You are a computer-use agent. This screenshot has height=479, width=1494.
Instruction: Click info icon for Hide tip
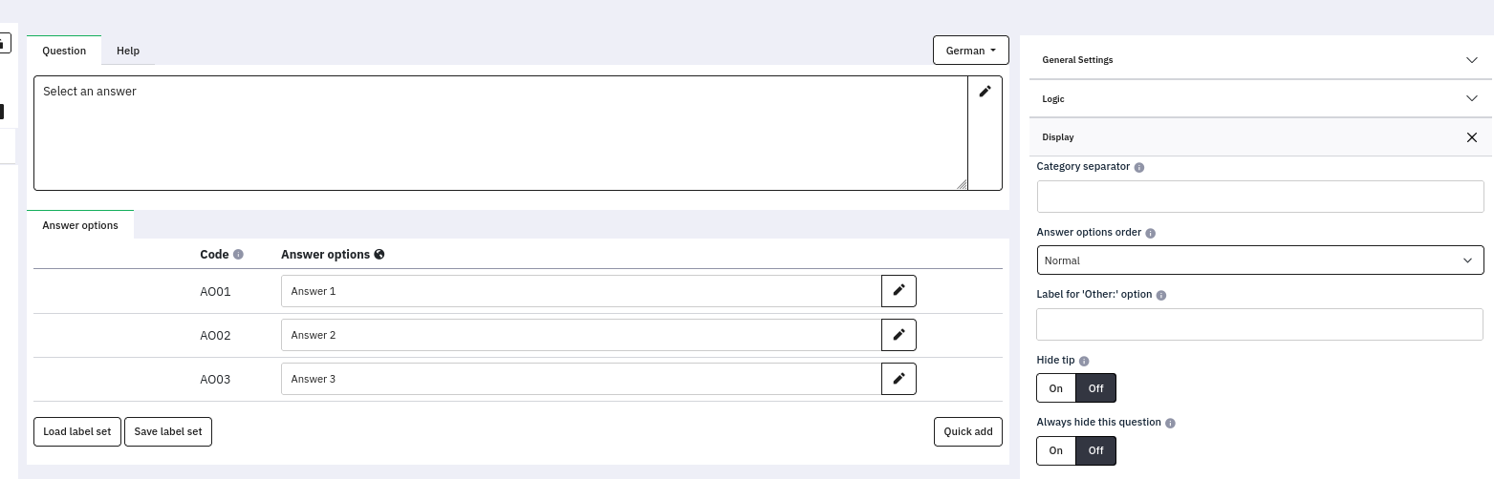tap(1084, 361)
